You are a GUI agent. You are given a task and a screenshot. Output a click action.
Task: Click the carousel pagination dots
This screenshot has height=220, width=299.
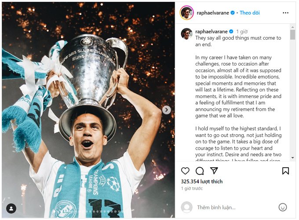click(x=88, y=212)
